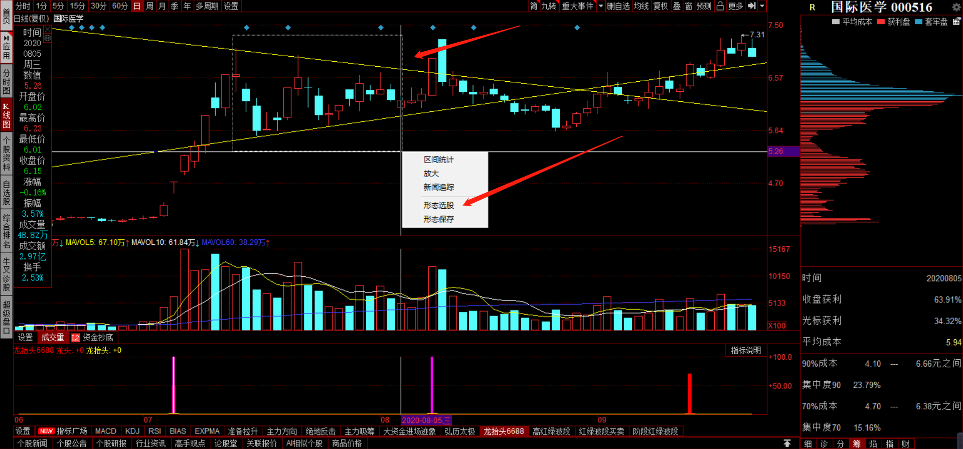The height and width of the screenshot is (449, 963).
Task: Toggle the 复权 adjustment button
Action: point(661,6)
